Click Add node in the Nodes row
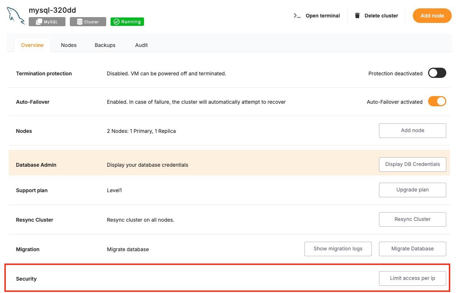Image resolution: width=459 pixels, height=293 pixels. [412, 130]
